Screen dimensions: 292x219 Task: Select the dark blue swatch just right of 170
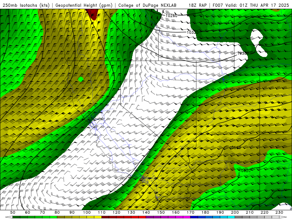pos(194,217)
